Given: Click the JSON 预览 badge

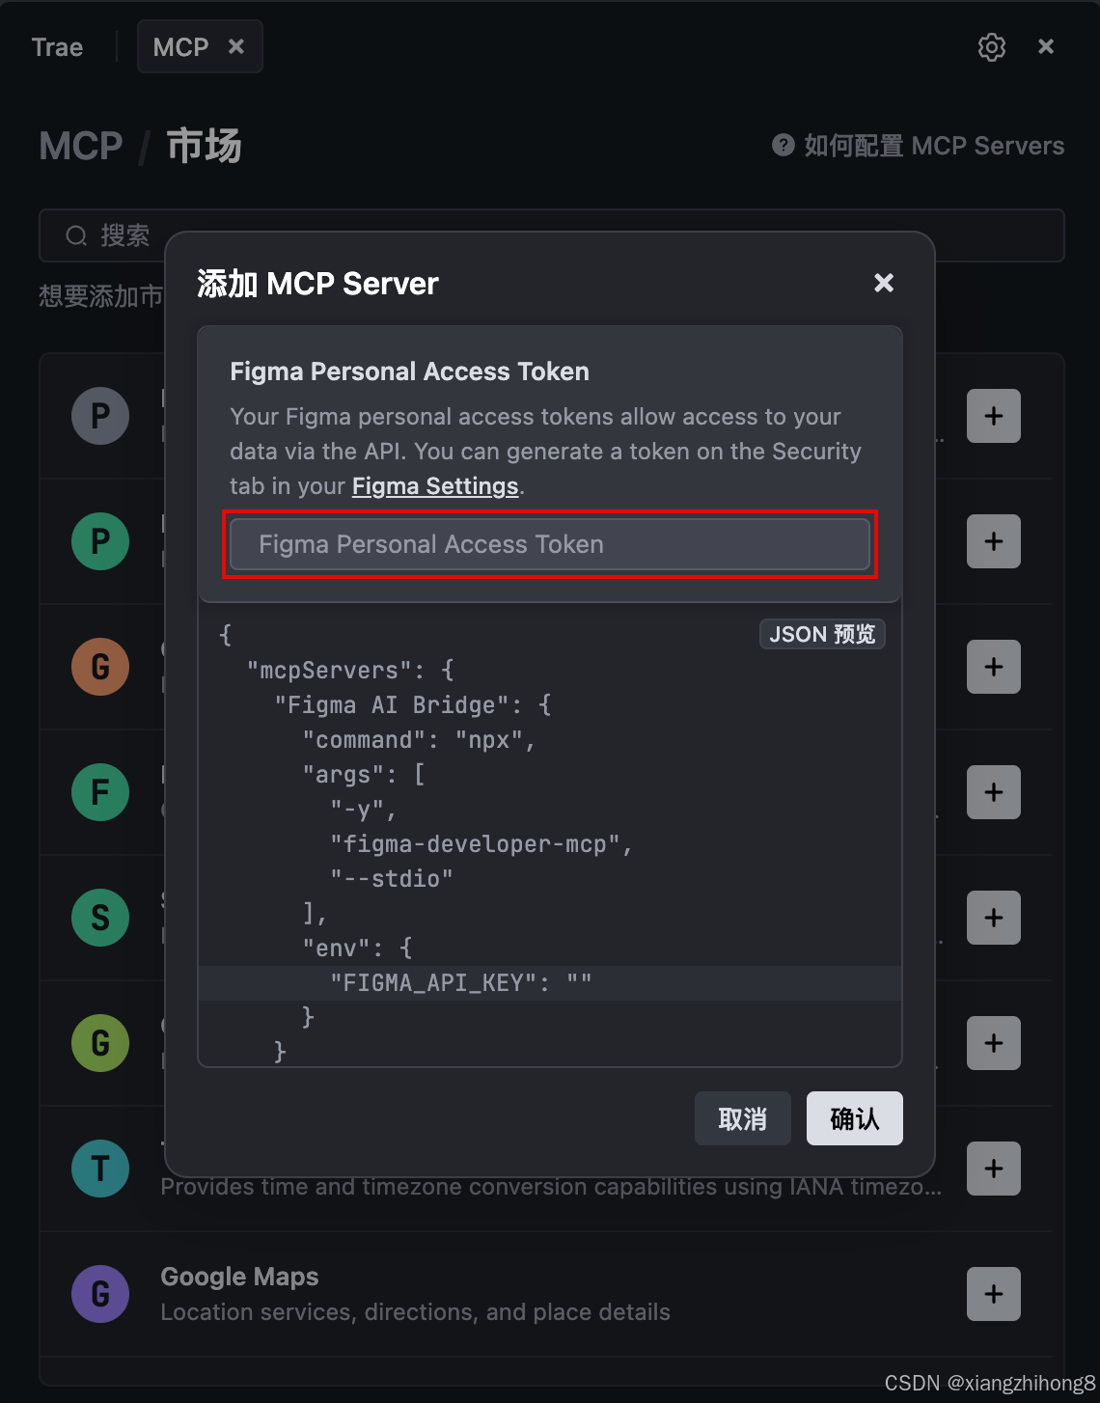Looking at the screenshot, I should [x=822, y=634].
